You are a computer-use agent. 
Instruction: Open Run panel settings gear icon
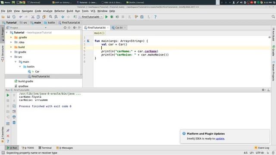tap(263, 90)
